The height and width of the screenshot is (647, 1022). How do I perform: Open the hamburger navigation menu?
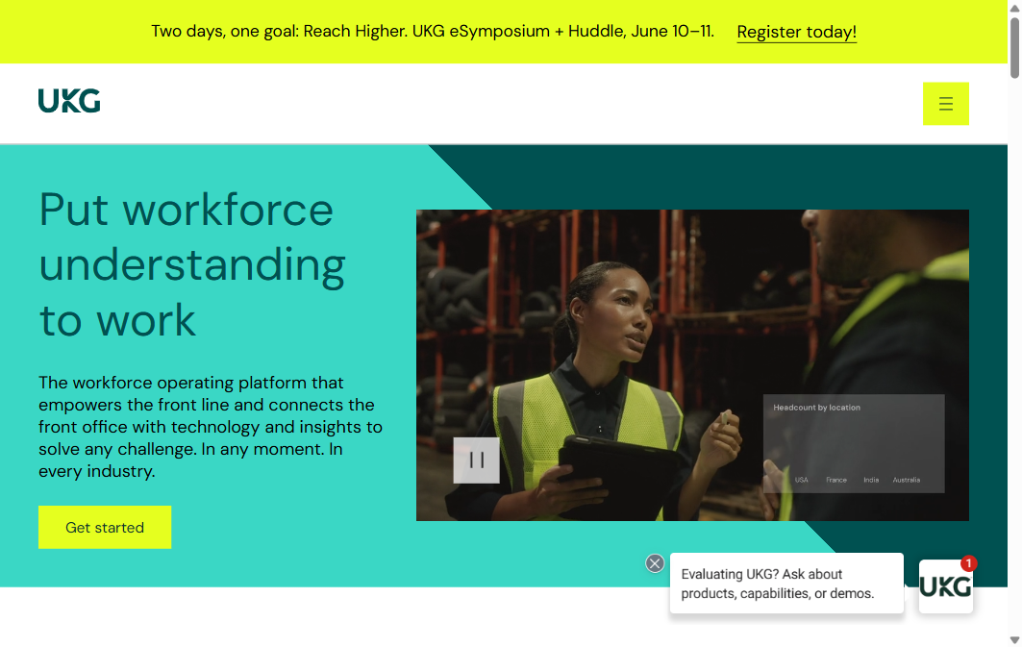945,104
